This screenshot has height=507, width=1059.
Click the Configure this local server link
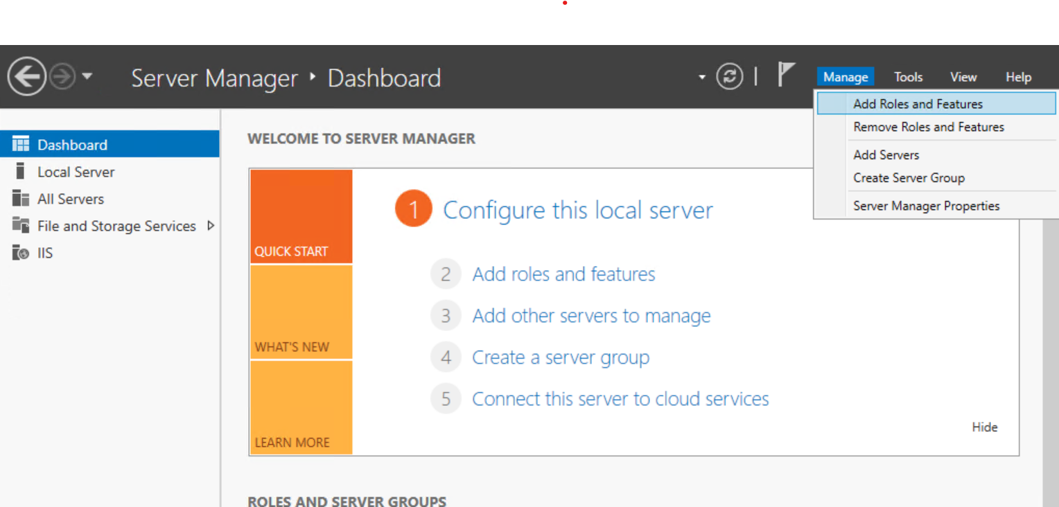[x=578, y=210]
